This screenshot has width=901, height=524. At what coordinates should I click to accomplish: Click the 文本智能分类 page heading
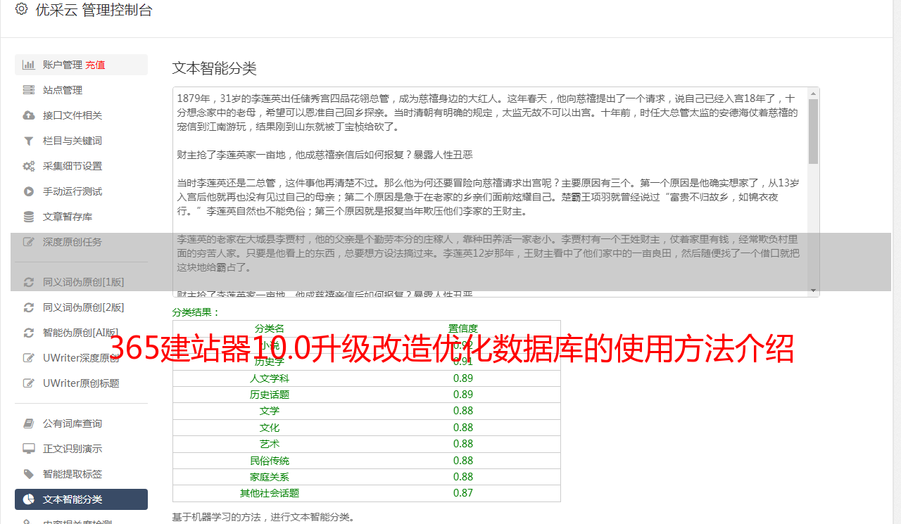215,68
